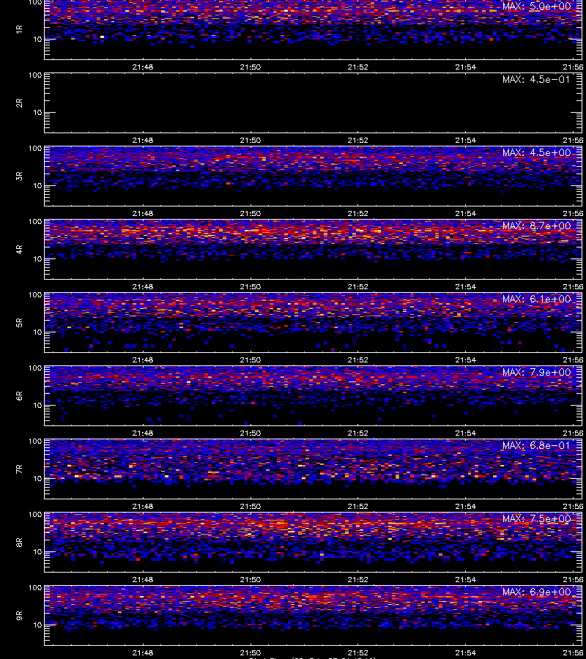
Task: Click the 21:54 tick label below the 8R panel
Action: [466, 580]
